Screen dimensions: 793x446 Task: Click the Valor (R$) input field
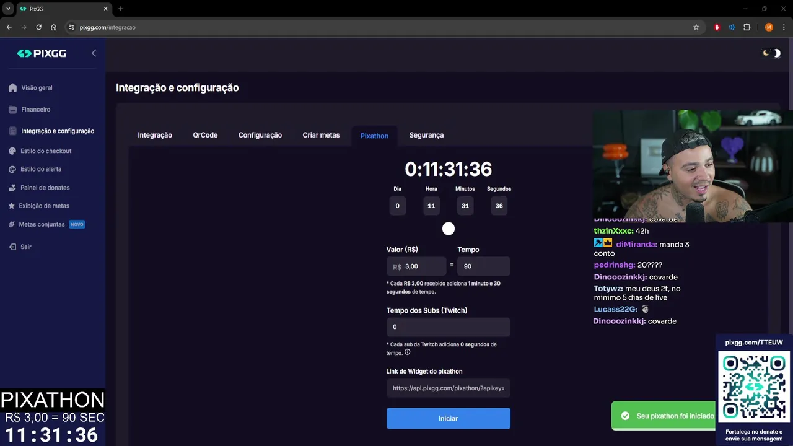pos(416,266)
